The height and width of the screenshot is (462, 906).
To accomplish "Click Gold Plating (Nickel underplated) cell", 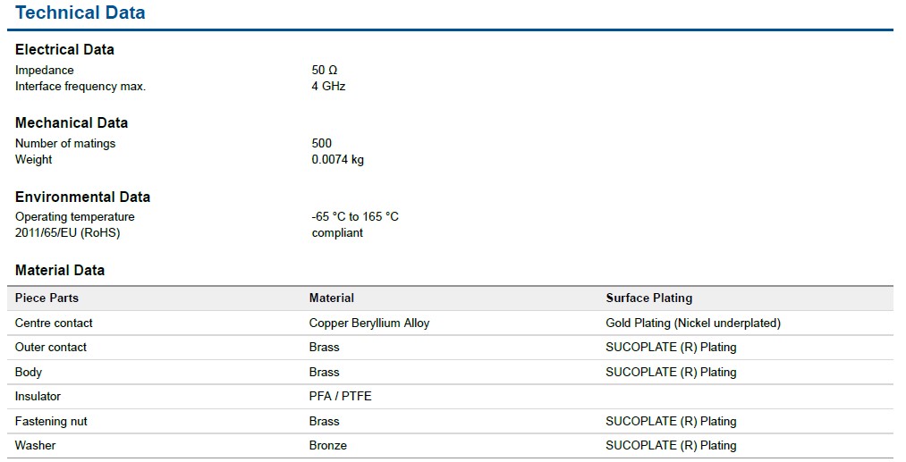I will pos(693,323).
